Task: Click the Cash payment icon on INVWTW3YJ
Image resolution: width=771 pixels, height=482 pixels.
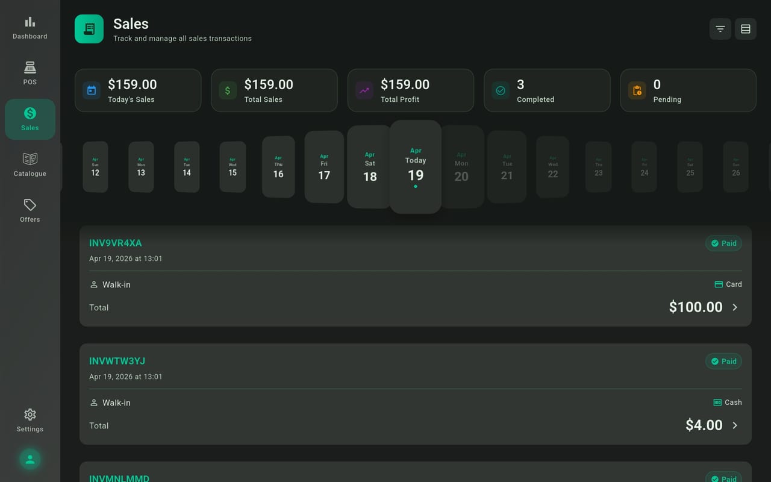Action: click(717, 402)
